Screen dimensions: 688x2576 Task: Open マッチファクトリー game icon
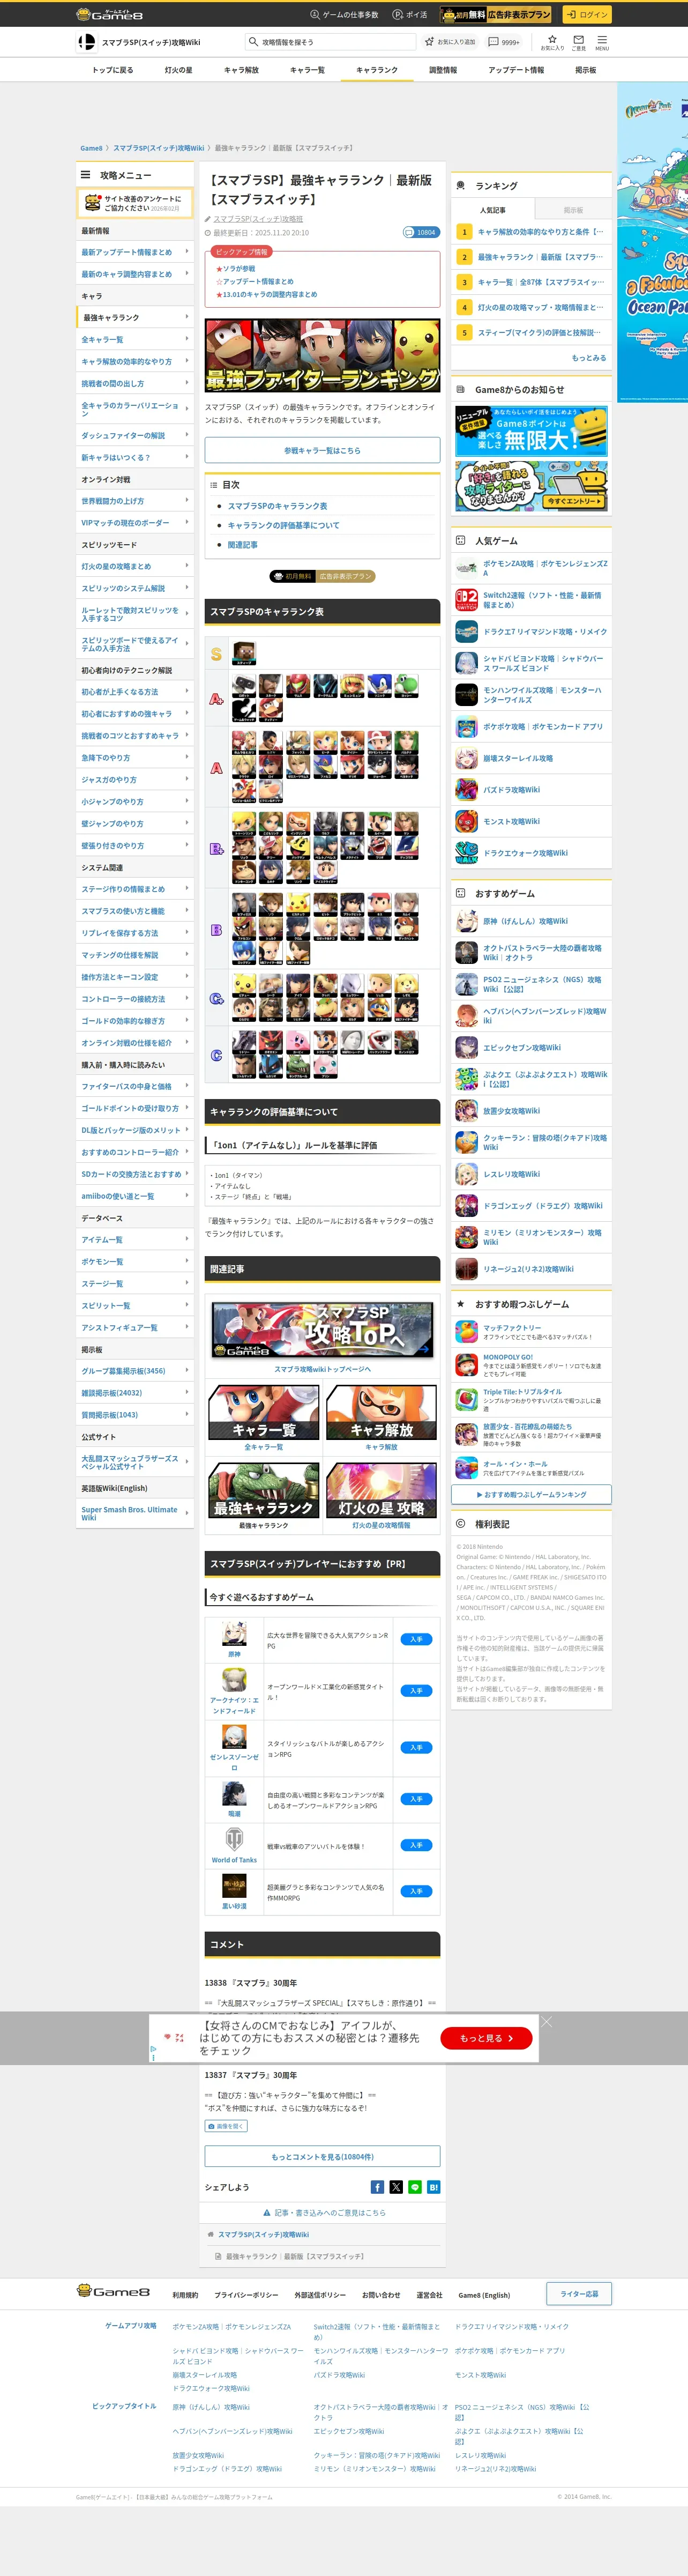[x=466, y=1331]
